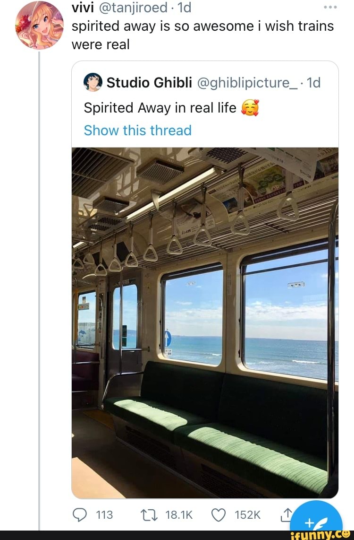
Task: Click the 152K like counter
Action: click(x=247, y=515)
